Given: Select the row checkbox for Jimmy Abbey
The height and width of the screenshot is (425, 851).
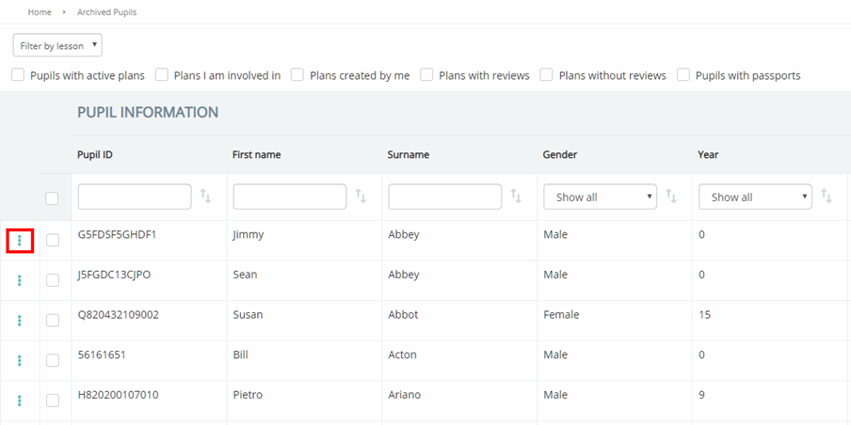Looking at the screenshot, I should point(53,240).
